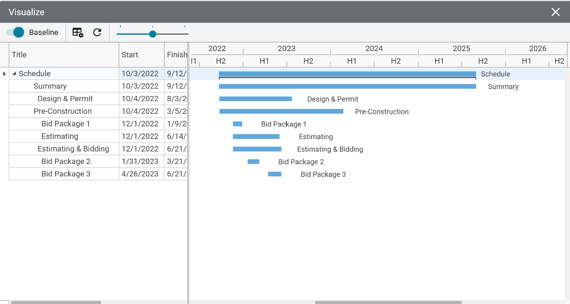Viewport: 570px width, 304px height.
Task: Click the Estimating & Bidding start date cell
Action: [140, 149]
